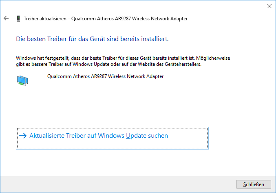Click adapter name next to network icon
Viewport: 276px width, 193px height.
tap(105, 76)
